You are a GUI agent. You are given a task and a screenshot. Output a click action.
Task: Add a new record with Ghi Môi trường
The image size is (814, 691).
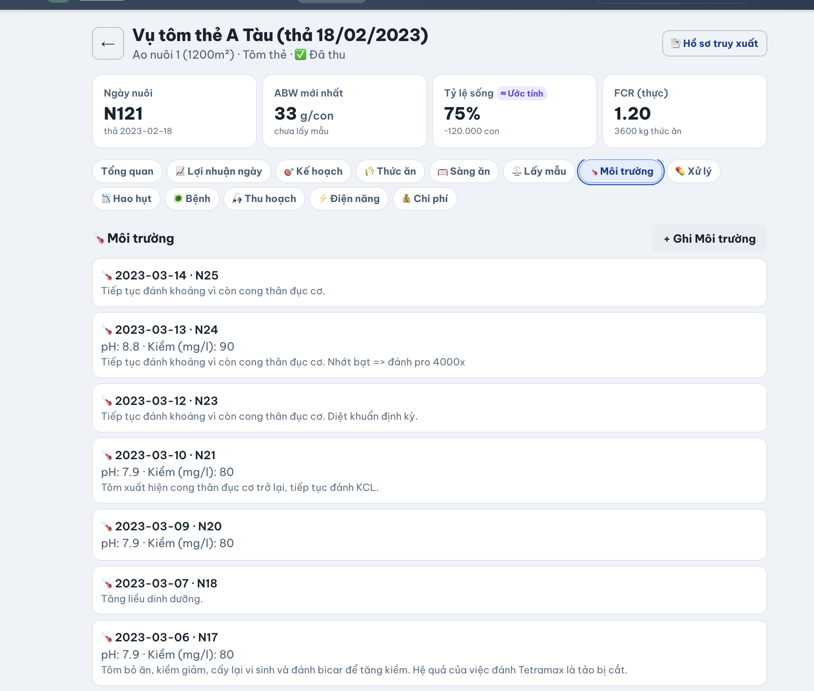tap(709, 238)
